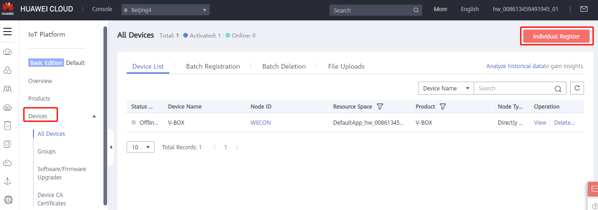This screenshot has height=210, width=598.
Task: Collapse the sidebar using the arrow handle
Action: pos(111,147)
